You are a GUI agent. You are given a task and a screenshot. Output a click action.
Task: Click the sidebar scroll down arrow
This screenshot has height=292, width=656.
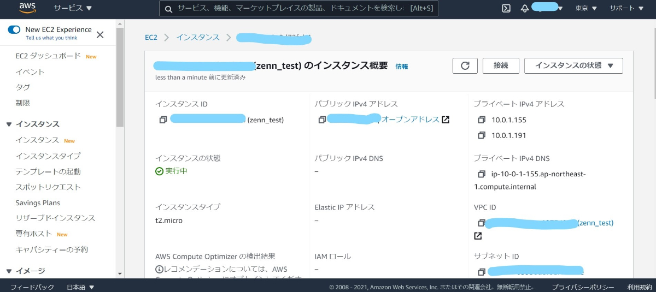pos(120,273)
